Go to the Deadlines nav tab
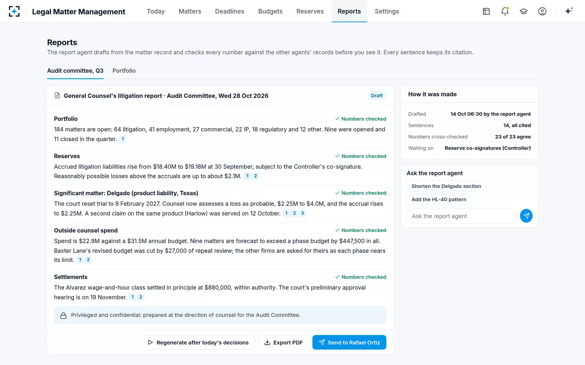Screen dimensions: 585x365 point(230,11)
